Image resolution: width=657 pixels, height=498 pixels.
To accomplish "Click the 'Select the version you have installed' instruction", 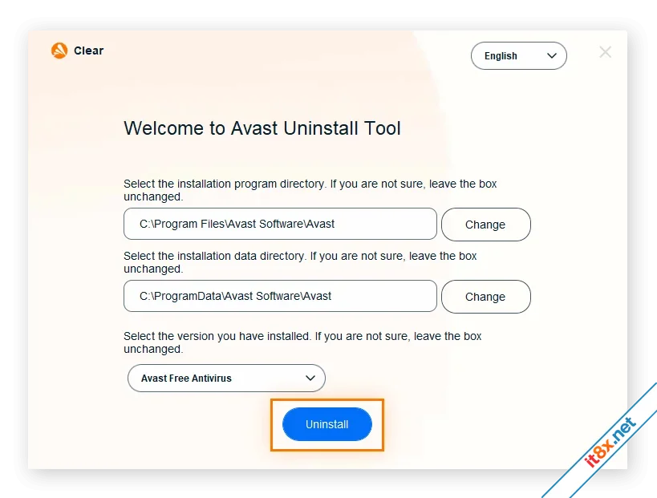I will pos(302,342).
